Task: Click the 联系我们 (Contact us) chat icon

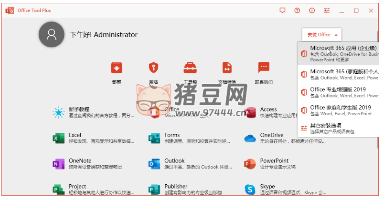Action: [x=264, y=68]
